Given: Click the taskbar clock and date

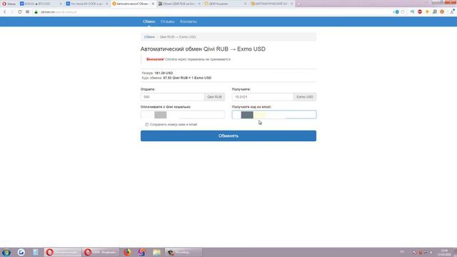Looking at the screenshot, I should click(x=444, y=252).
